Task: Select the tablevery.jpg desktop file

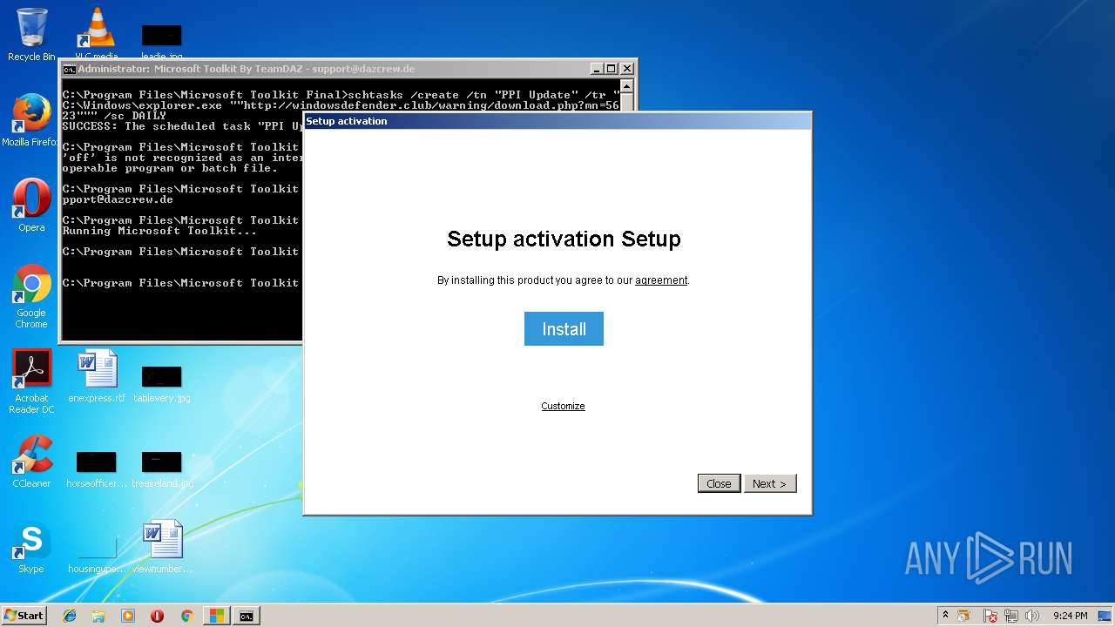Action: click(x=162, y=383)
